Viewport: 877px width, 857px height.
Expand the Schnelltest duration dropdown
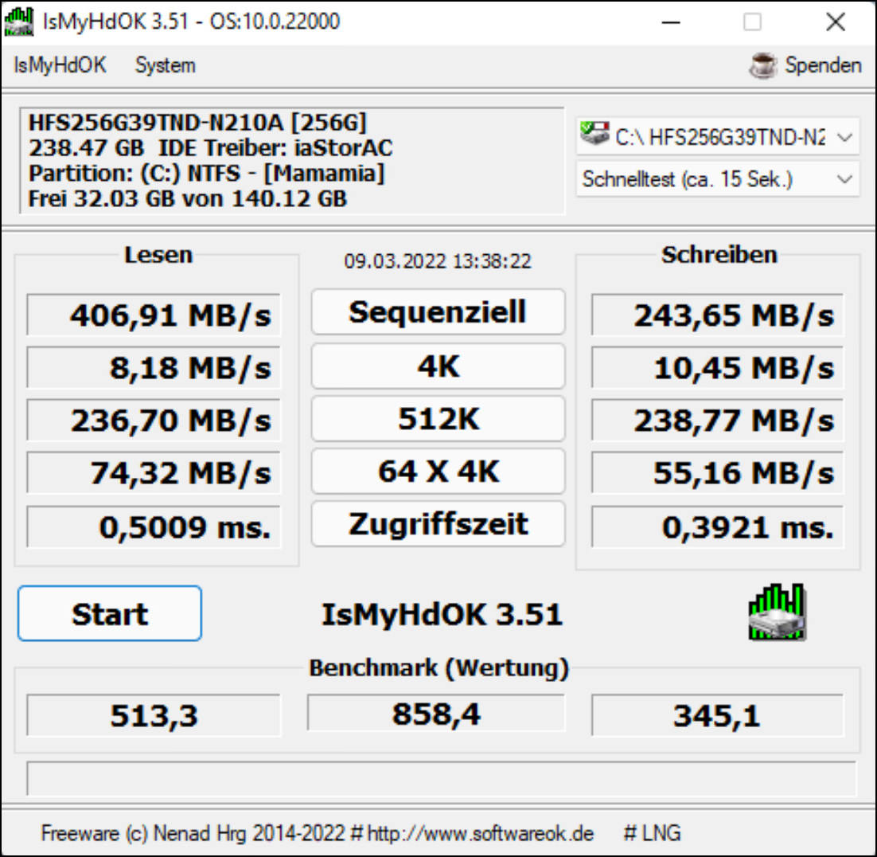[x=846, y=179]
